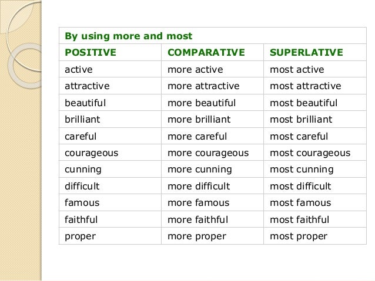Viewport: 375px width, 281px height.
Task: Select the 'most beautiful' cell
Action: click(x=303, y=103)
